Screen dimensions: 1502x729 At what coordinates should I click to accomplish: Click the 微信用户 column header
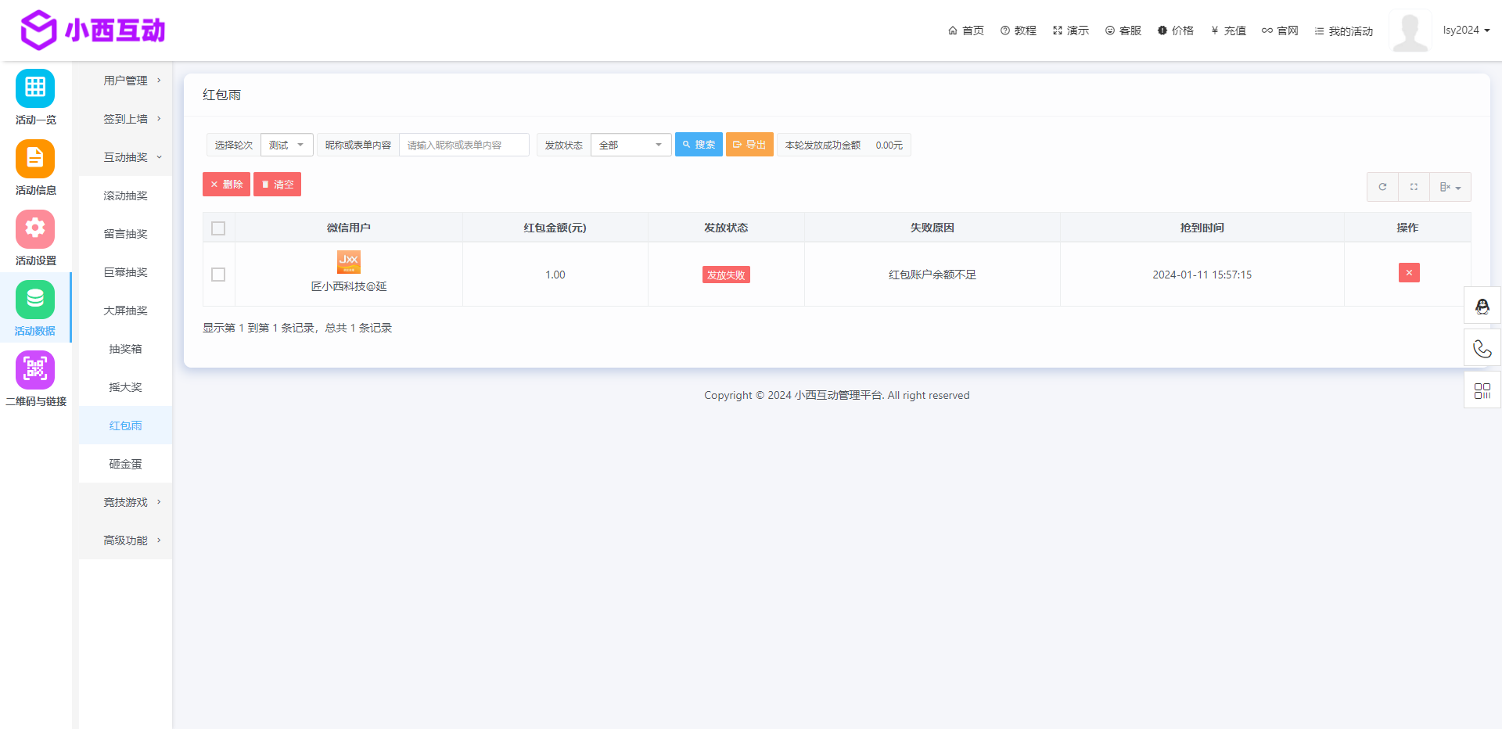pos(349,228)
